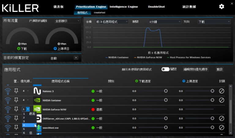The image size is (235, 138).
Task: Open the 方向 下載 dropdown
Action: pyautogui.click(x=214, y=22)
